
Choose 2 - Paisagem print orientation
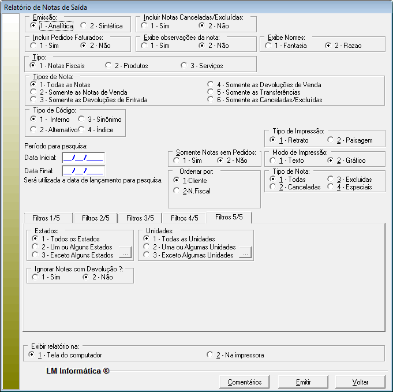pos(330,140)
